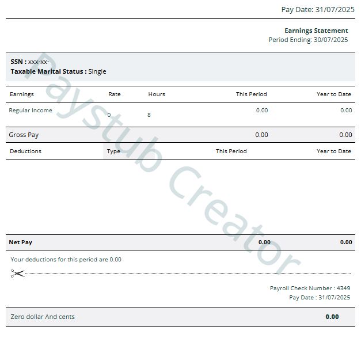Screen dimensions: 361x338
Task: Click the Pay Date below check number
Action: (320, 297)
